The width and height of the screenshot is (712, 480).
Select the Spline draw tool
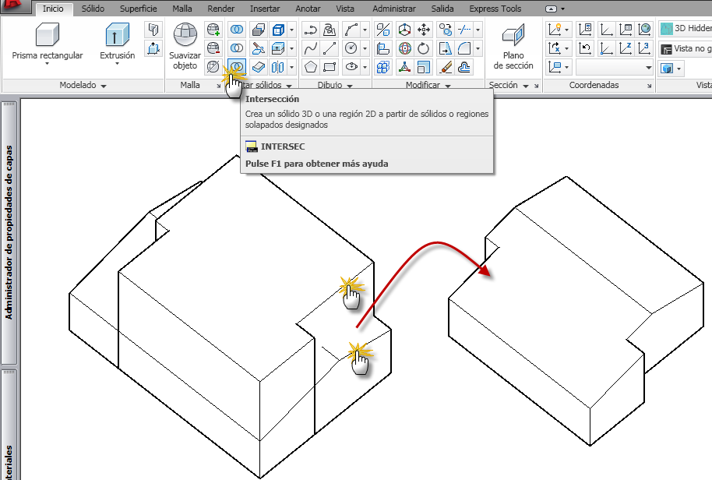pyautogui.click(x=311, y=48)
